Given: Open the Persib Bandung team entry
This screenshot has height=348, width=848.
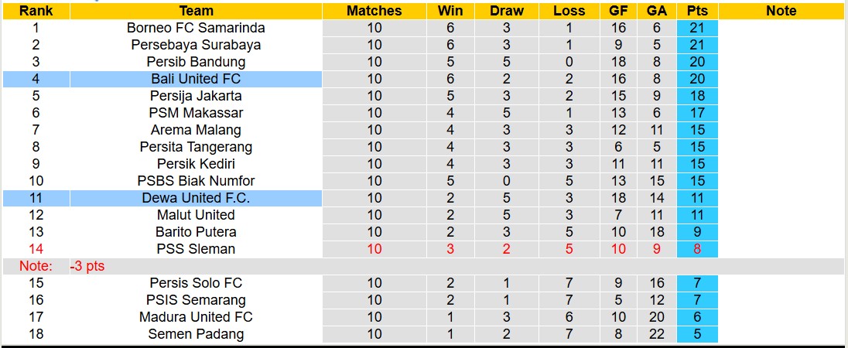Looking at the screenshot, I should [x=196, y=62].
